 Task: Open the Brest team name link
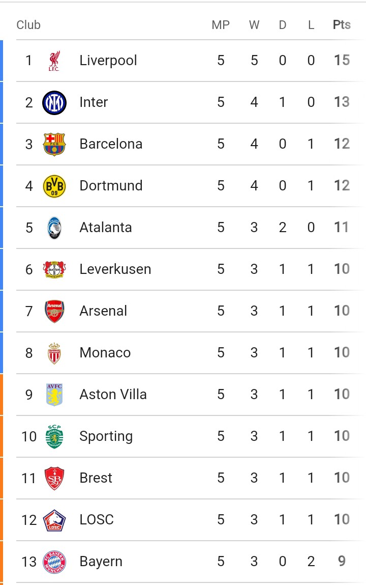pos(96,478)
